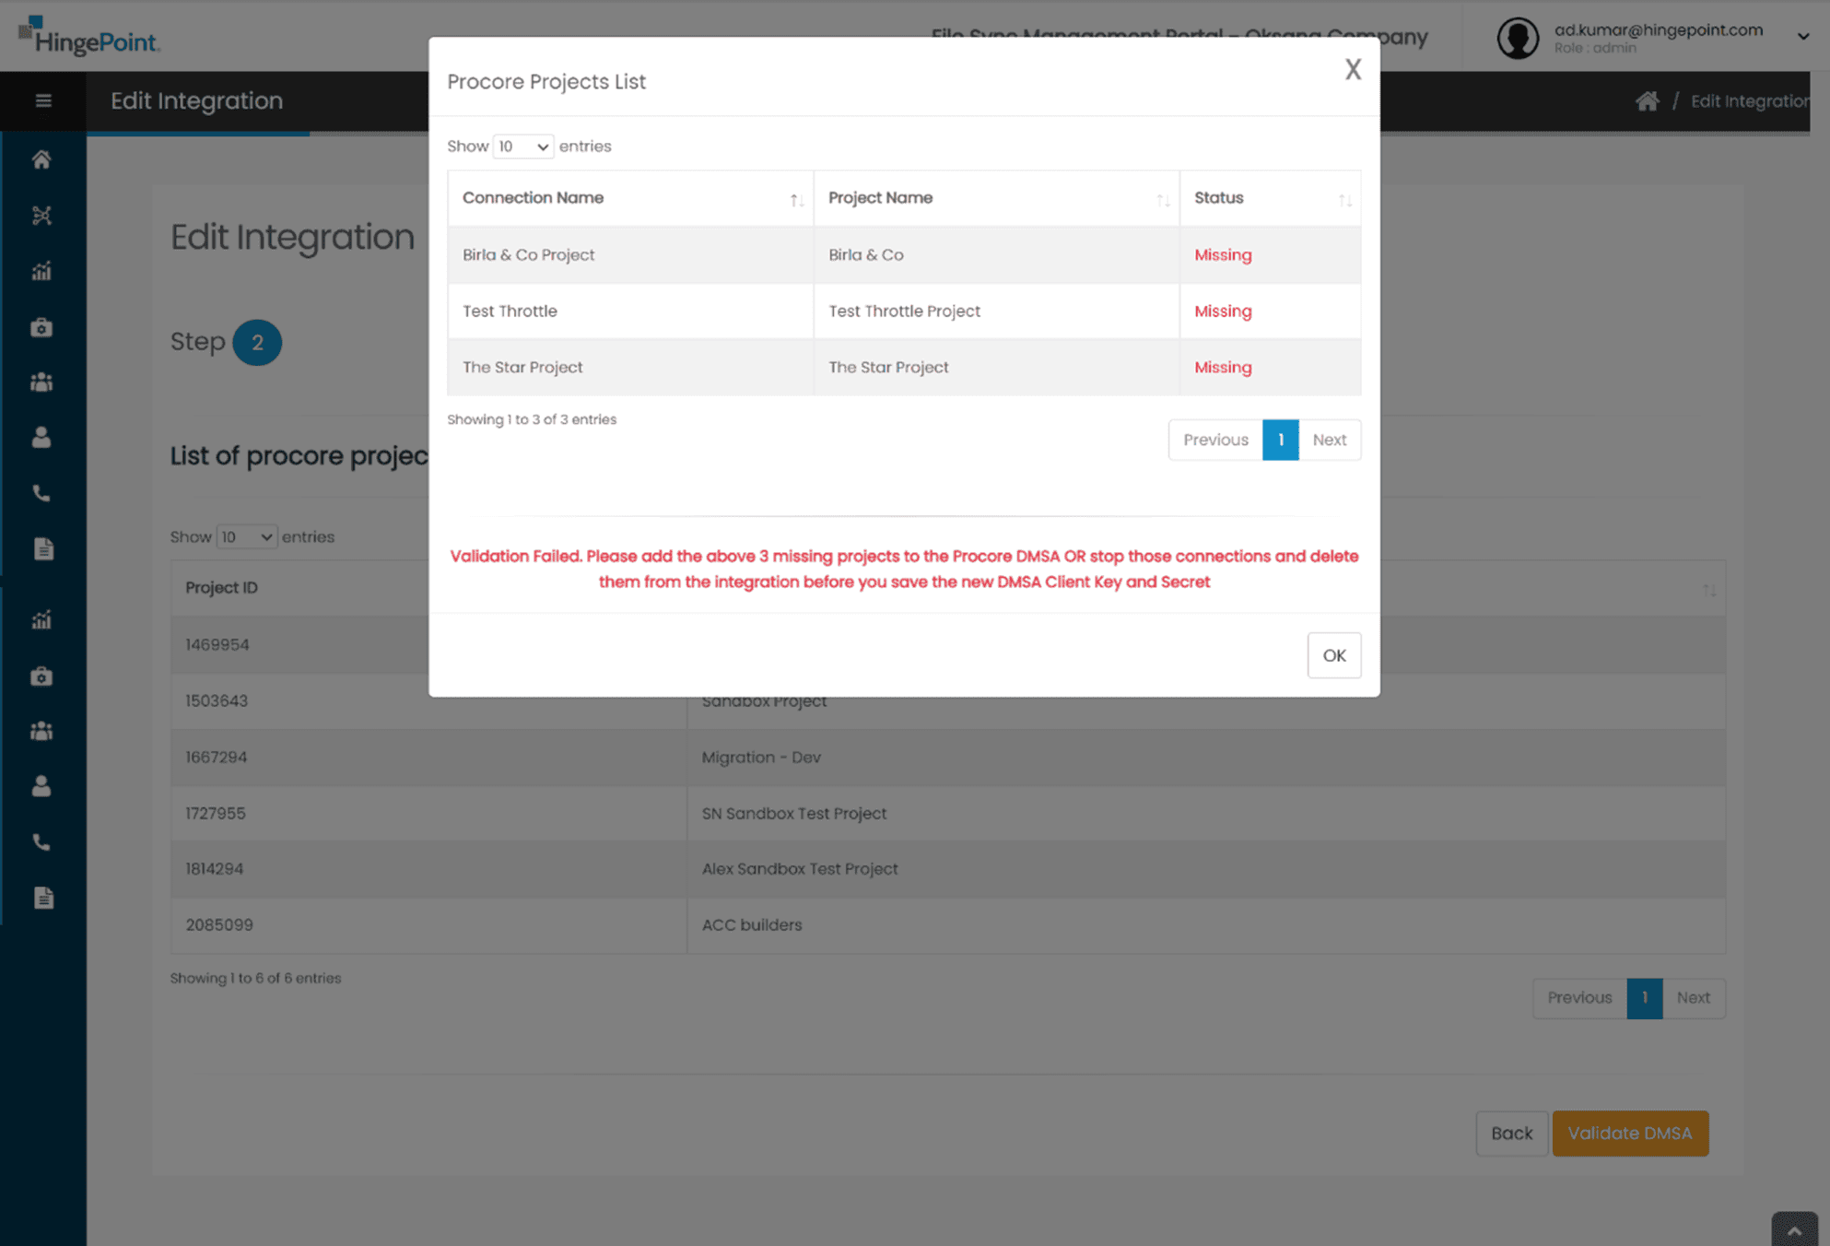Open the Show entries dropdown below Edit Integration
This screenshot has height=1246, width=1830.
245,536
